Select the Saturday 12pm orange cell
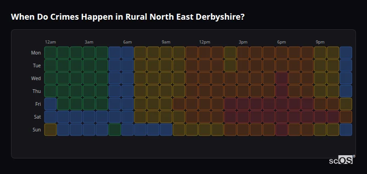 coord(205,117)
